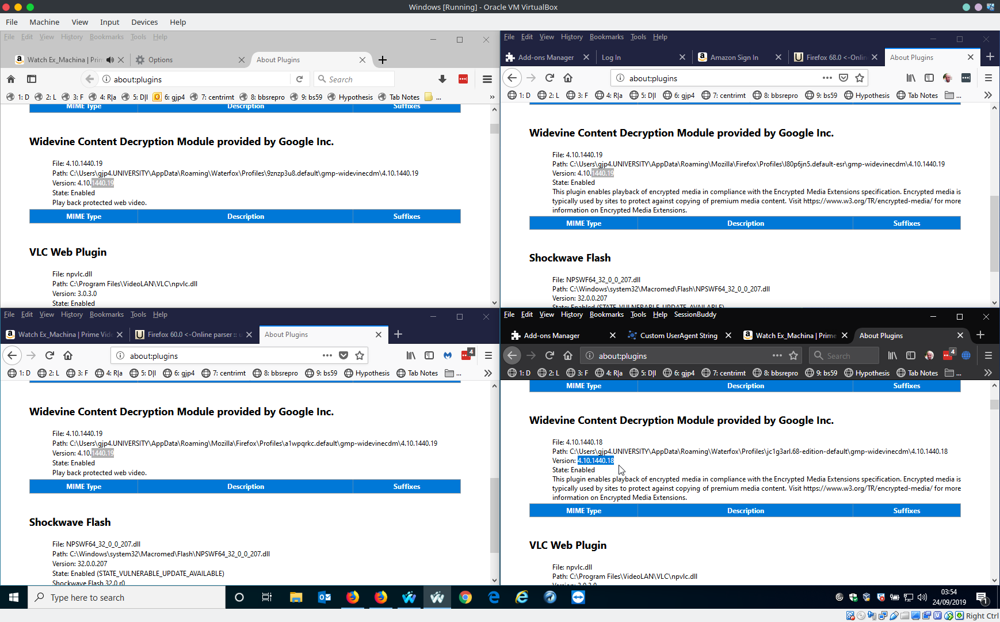Open a new tab in the top-left window
Image resolution: width=1000 pixels, height=622 pixels.
[x=383, y=60]
